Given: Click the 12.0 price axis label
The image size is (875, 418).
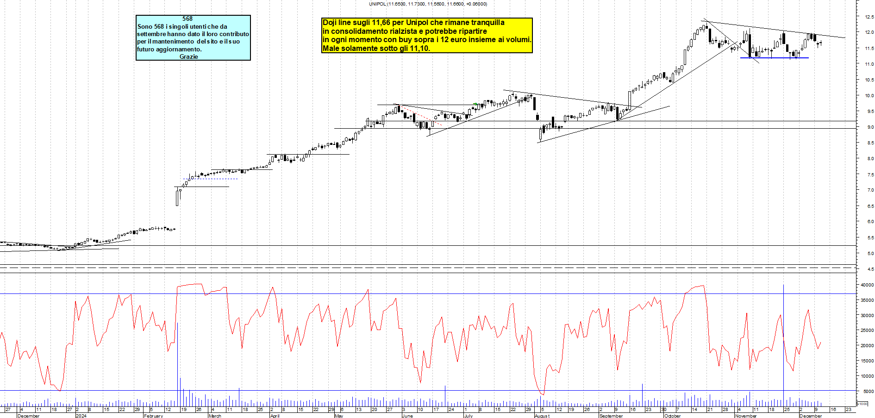Looking at the screenshot, I should click(869, 32).
